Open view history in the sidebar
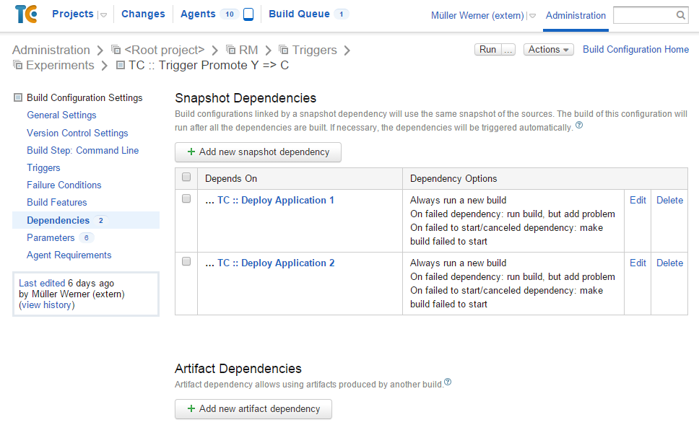Image resolution: width=699 pixels, height=425 pixels. point(46,304)
